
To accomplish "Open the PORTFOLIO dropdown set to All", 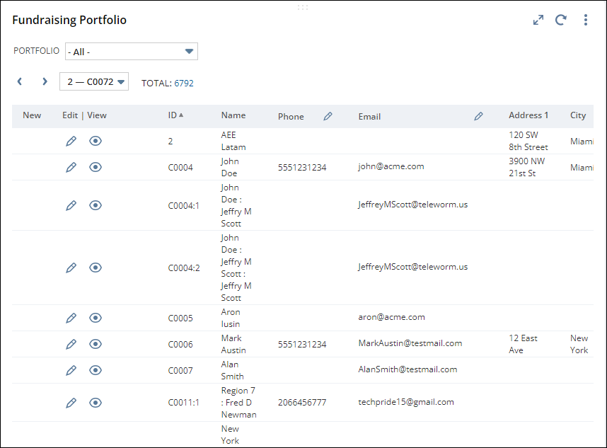I will [132, 52].
